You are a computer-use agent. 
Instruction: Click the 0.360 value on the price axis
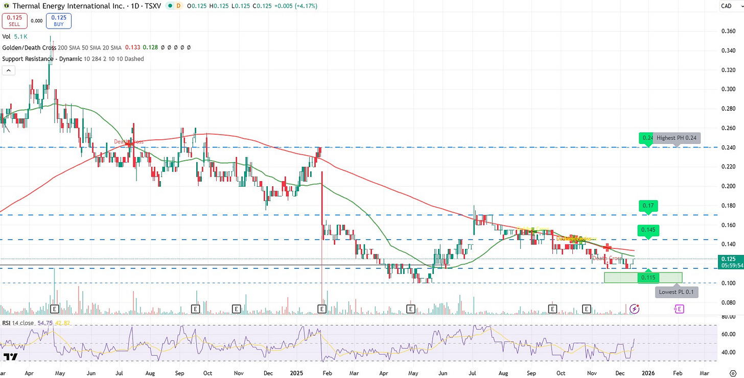[728, 31]
